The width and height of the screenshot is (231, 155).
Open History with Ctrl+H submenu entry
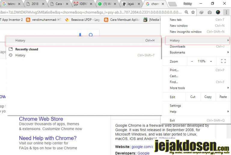point(84,41)
